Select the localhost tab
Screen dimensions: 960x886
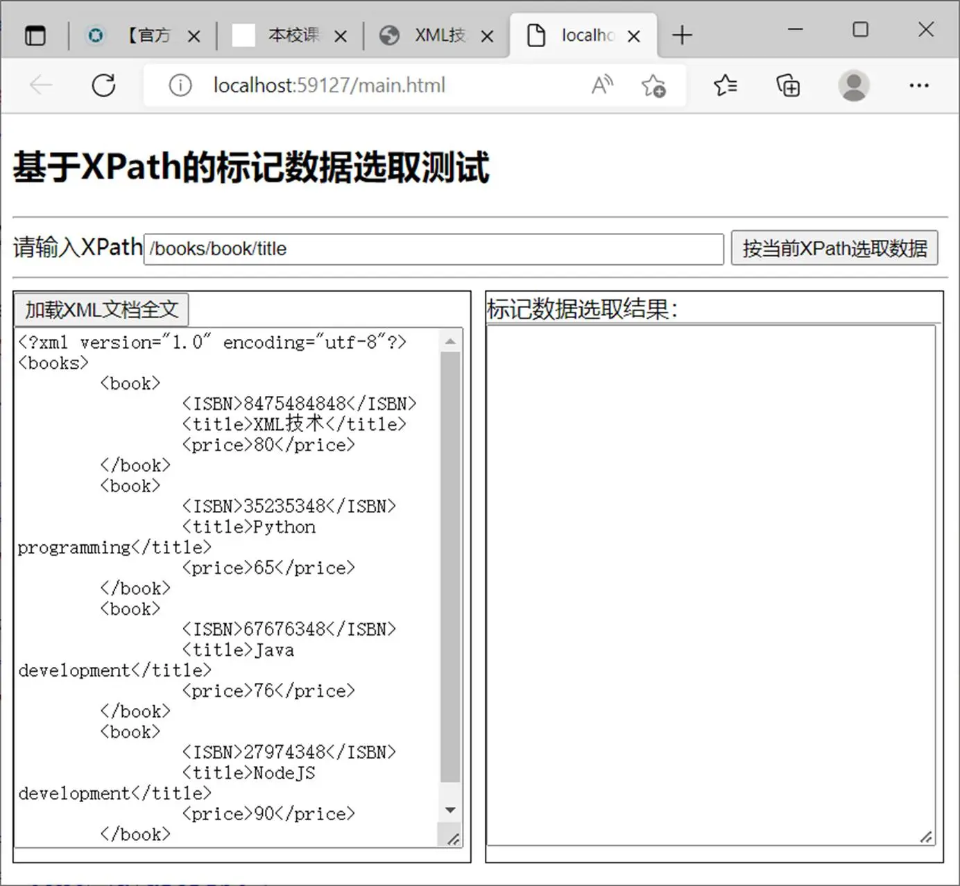coord(583,35)
